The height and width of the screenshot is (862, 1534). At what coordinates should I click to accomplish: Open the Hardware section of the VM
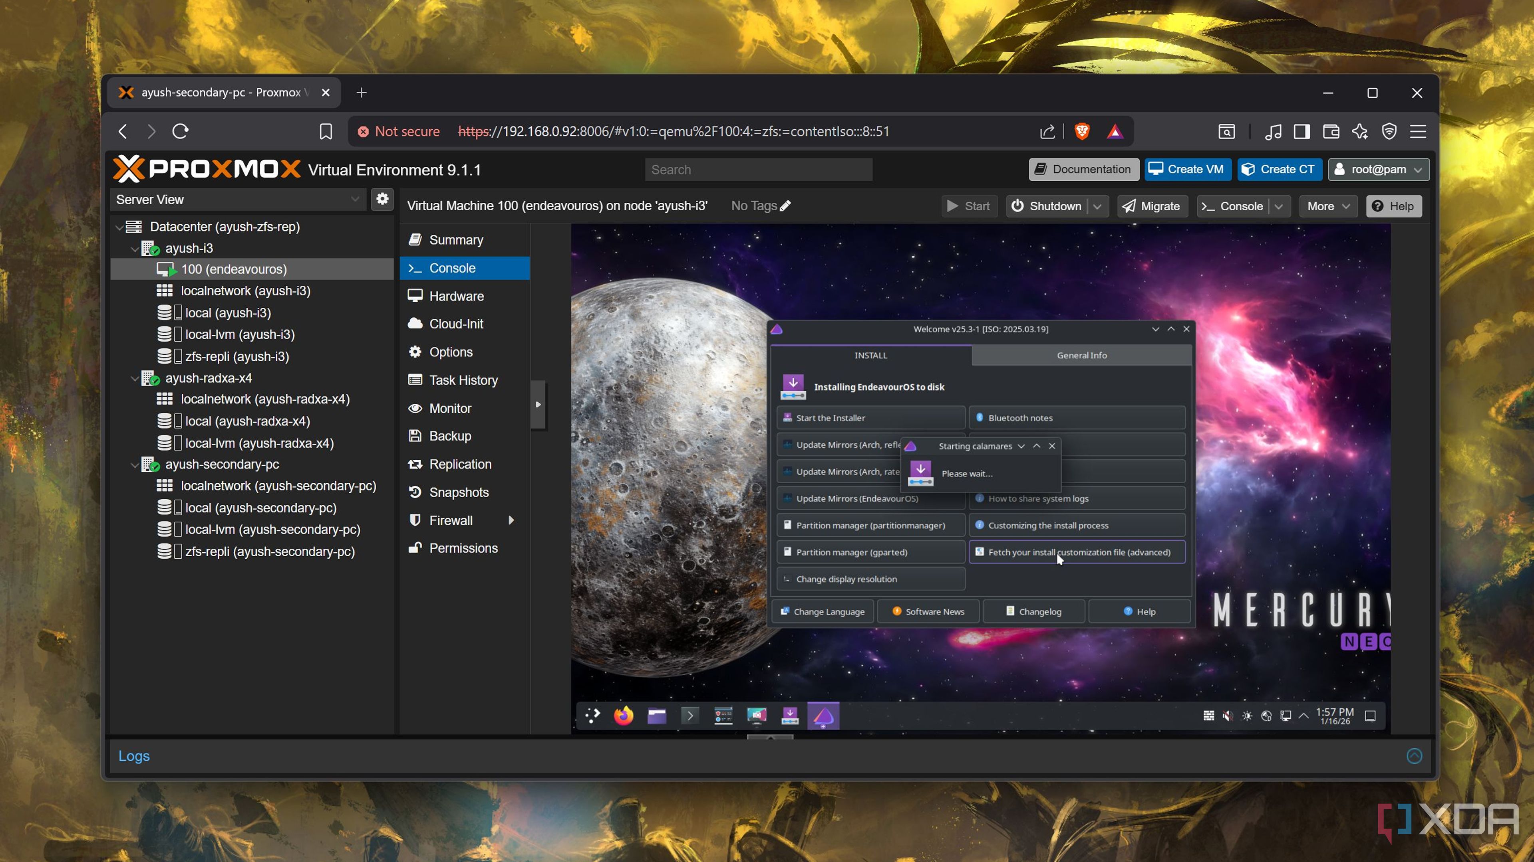click(465, 296)
